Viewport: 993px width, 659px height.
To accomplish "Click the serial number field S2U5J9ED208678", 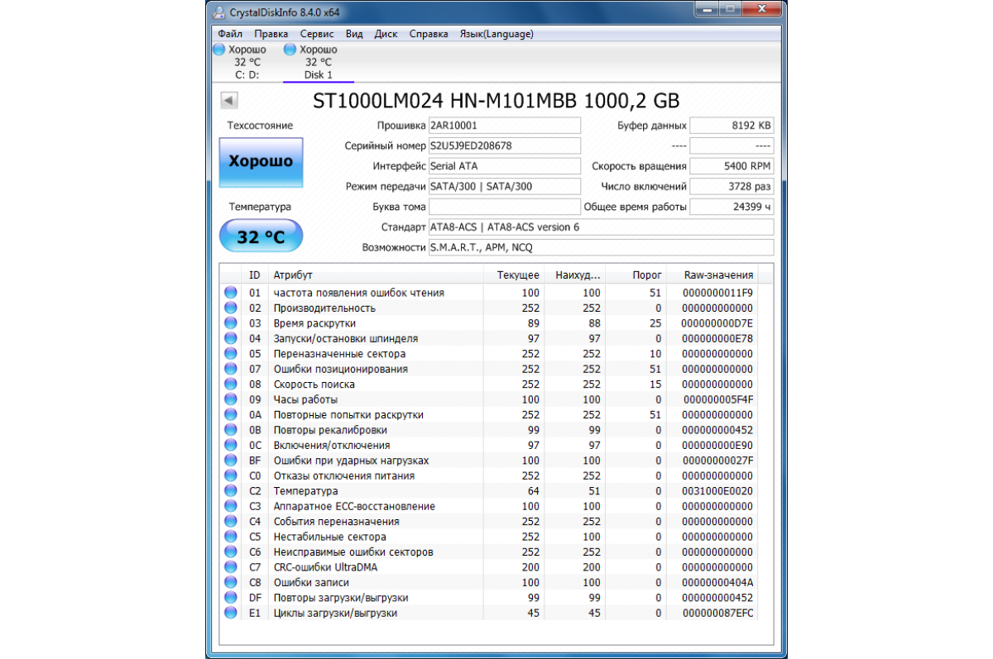I will coord(505,146).
